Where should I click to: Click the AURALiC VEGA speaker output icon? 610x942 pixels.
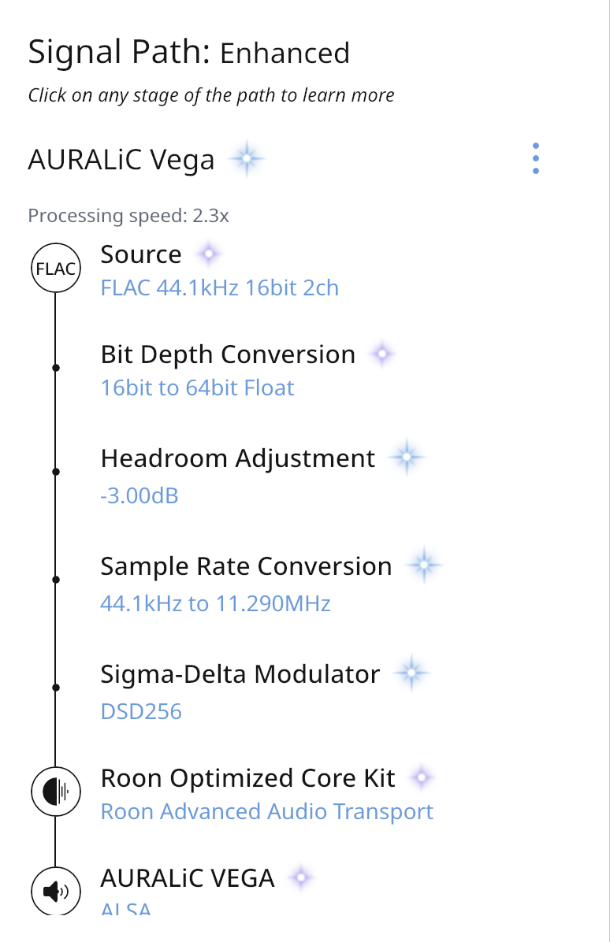pos(55,891)
